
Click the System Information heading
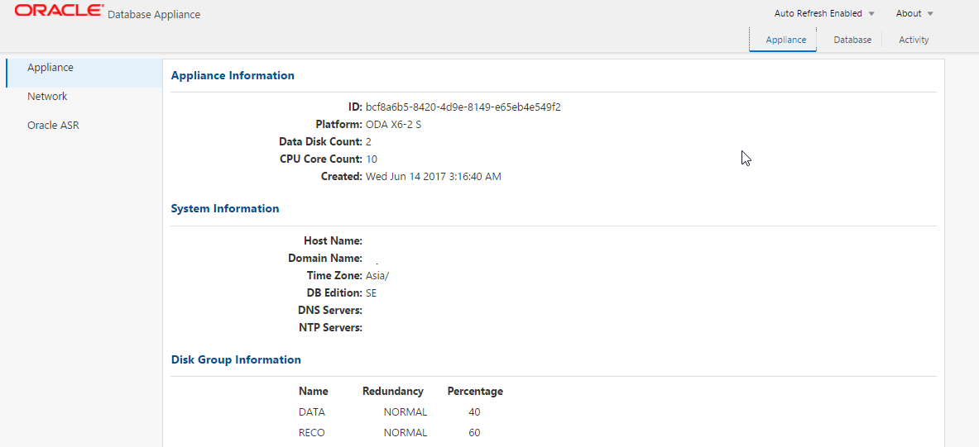pos(225,208)
